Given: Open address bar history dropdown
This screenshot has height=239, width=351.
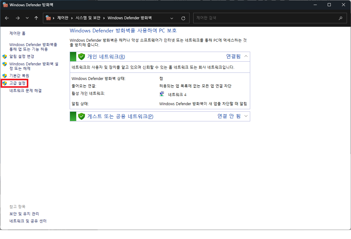Looking at the screenshot, I should pos(172,18).
